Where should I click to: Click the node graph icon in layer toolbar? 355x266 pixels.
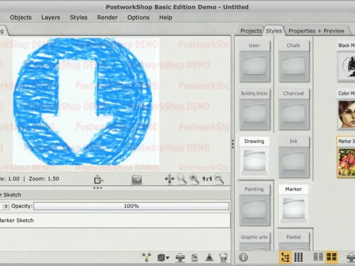click(x=146, y=258)
